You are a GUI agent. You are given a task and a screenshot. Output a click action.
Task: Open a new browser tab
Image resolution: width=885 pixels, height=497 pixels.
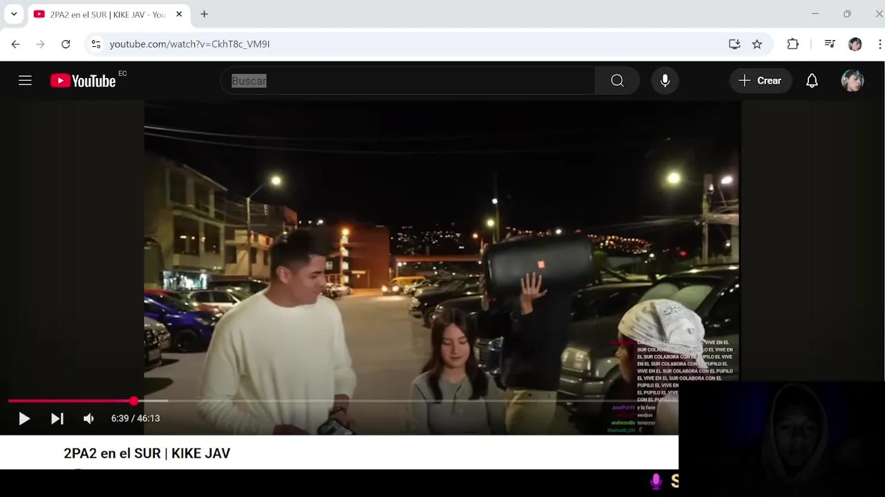click(204, 14)
